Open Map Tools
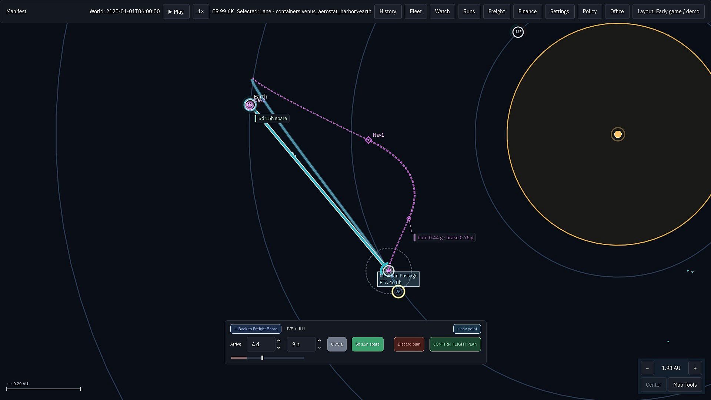The height and width of the screenshot is (400, 711). click(685, 385)
